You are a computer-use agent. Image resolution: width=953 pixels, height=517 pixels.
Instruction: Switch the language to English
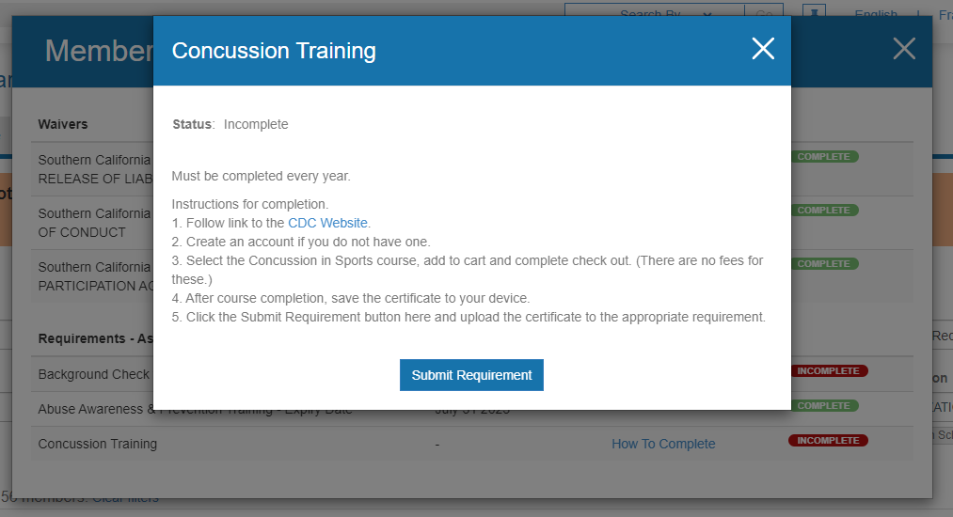(x=876, y=14)
